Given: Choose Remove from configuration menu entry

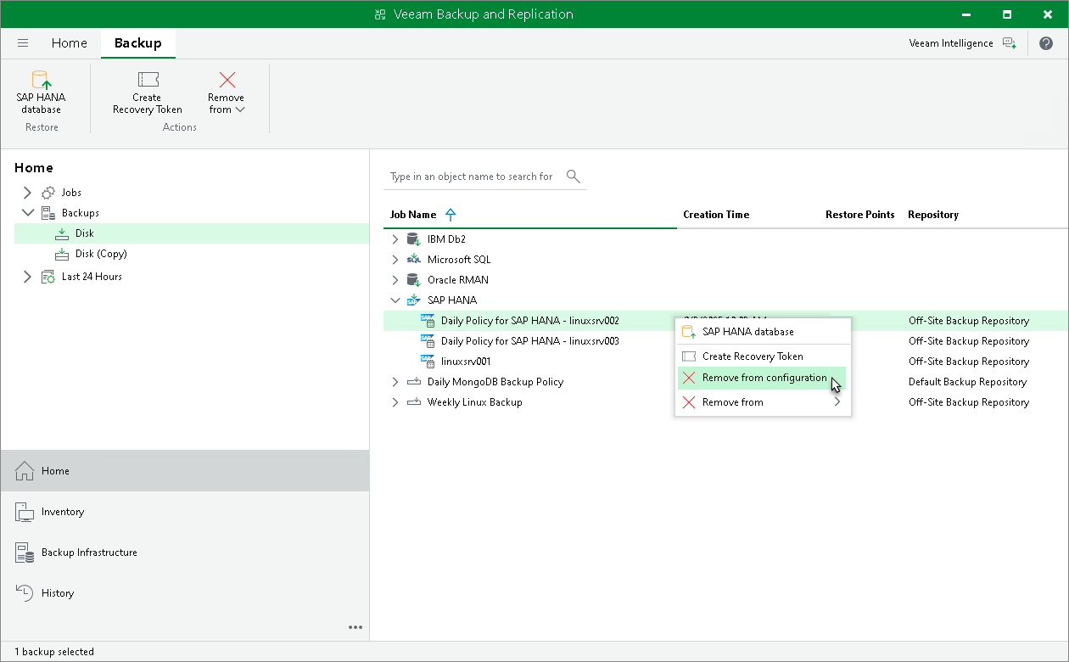Looking at the screenshot, I should (x=763, y=378).
